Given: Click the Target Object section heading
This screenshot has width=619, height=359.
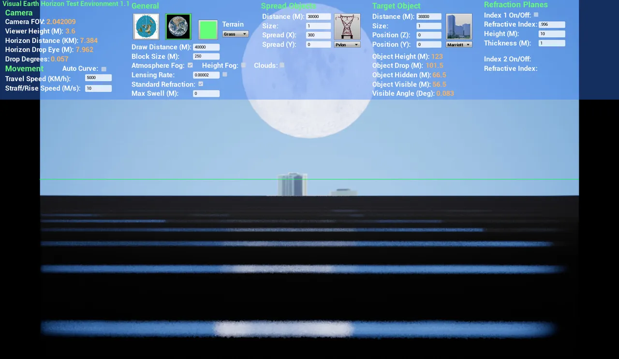Looking at the screenshot, I should click(396, 6).
